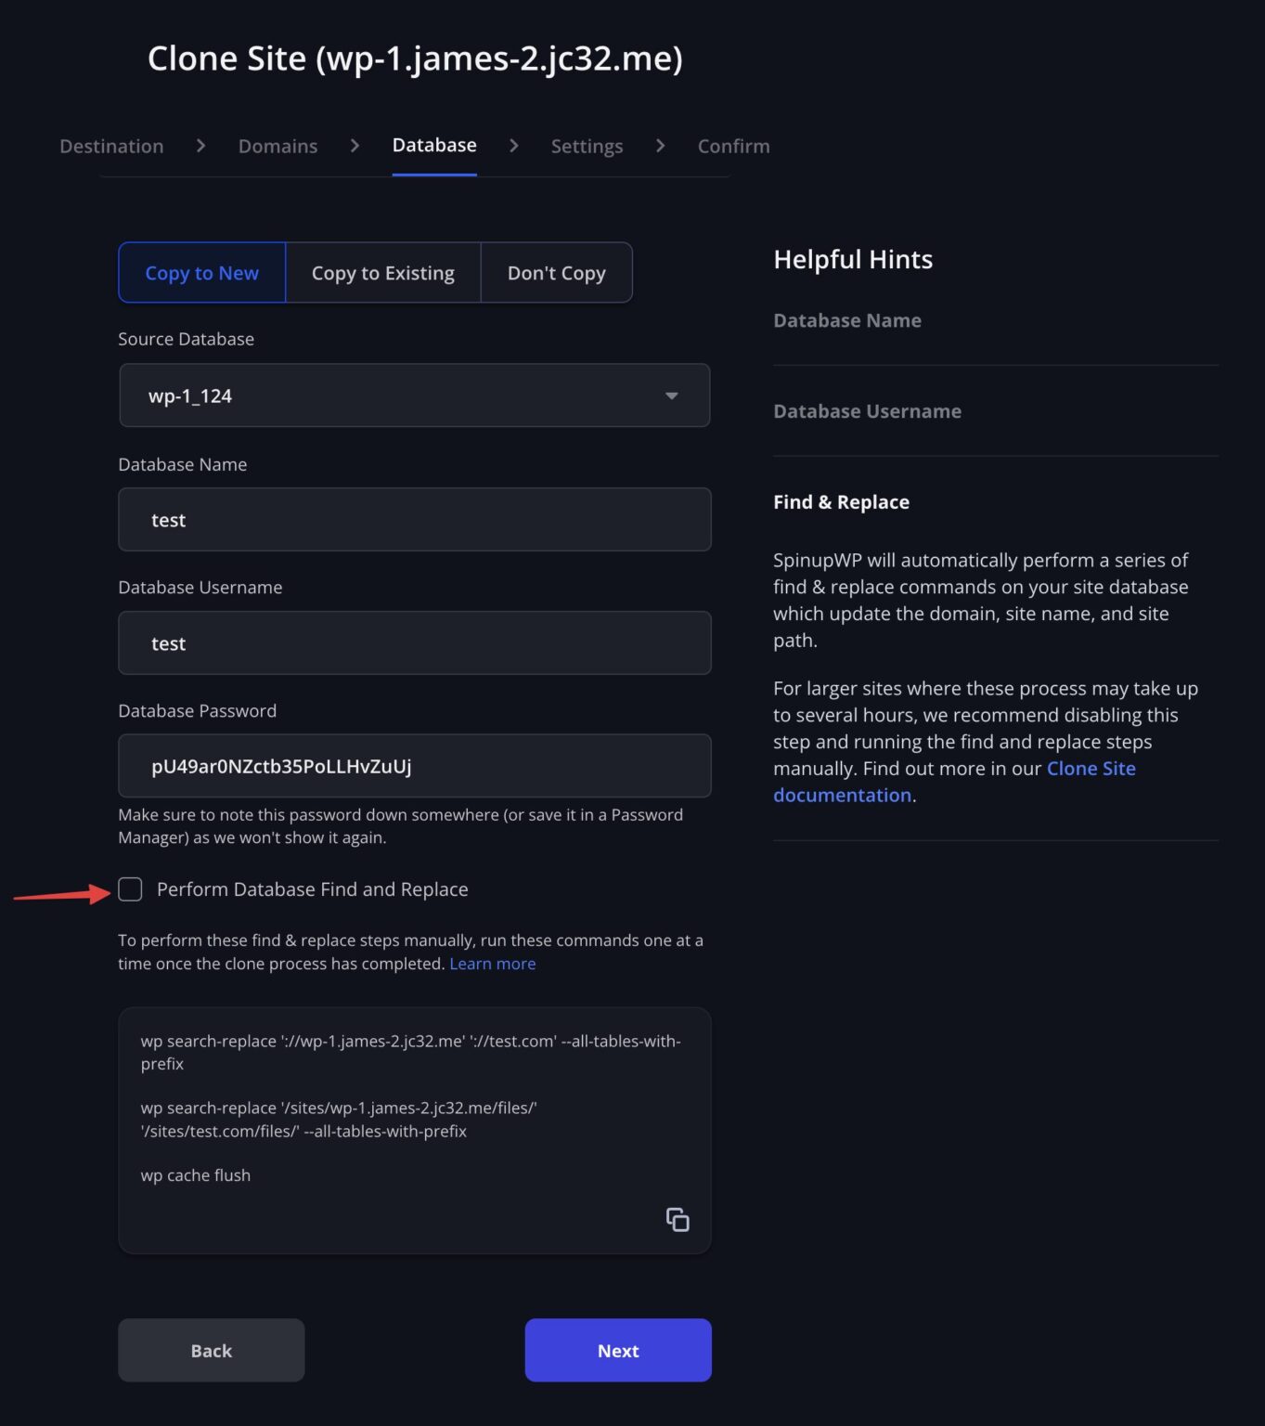The image size is (1265, 1426).
Task: Jump to the Settings step
Action: [x=586, y=146]
